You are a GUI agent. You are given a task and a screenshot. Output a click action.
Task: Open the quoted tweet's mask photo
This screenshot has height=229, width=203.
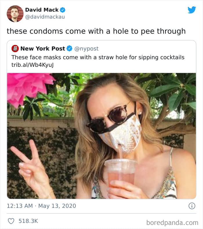pyautogui.click(x=101, y=136)
